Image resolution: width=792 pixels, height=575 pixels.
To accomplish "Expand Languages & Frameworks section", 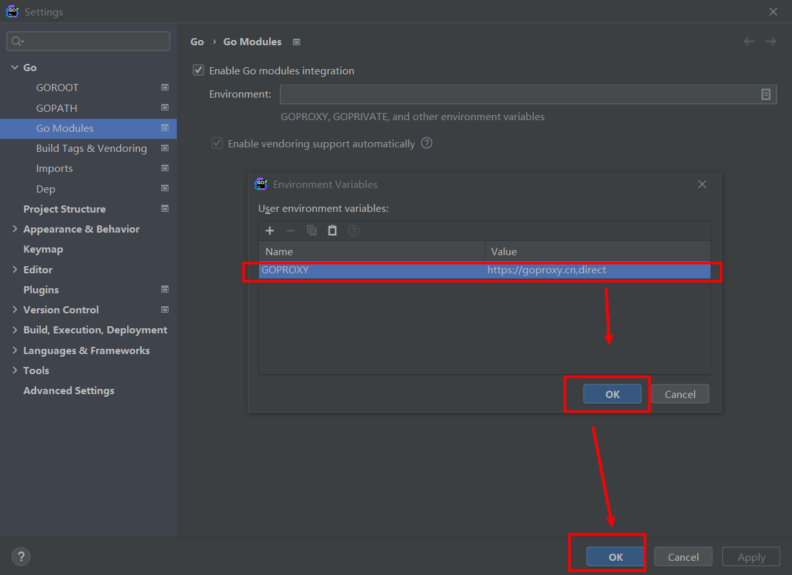I will [x=15, y=350].
